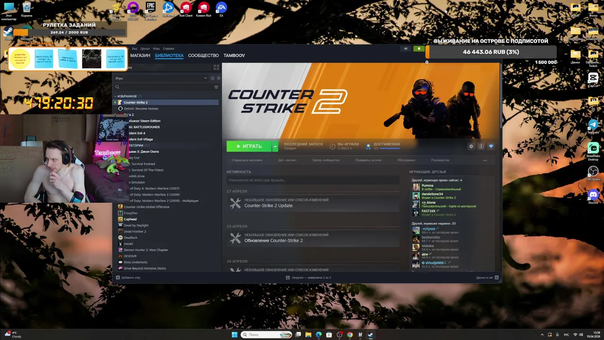
Task: Open Страница в магазине link
Action: click(x=247, y=160)
